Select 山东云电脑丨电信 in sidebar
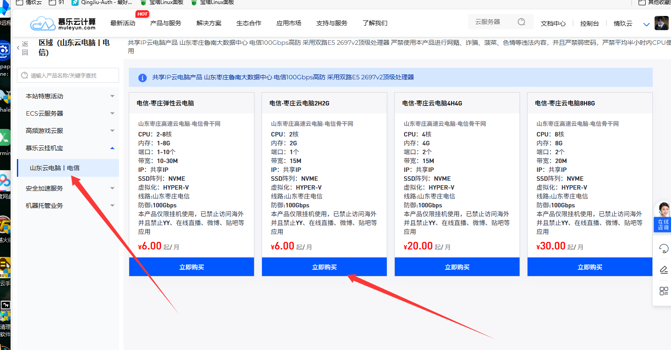671x350 pixels. 55,168
